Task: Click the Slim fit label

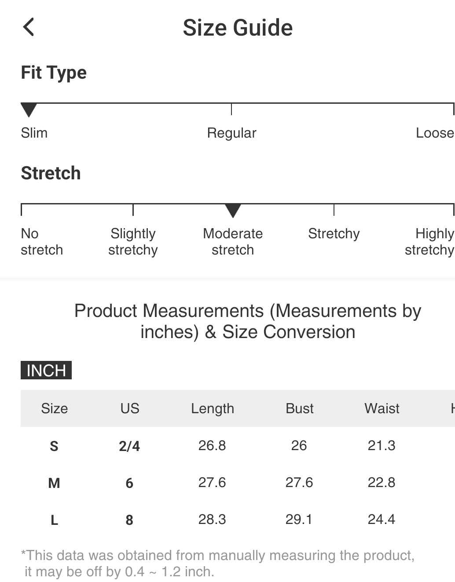Action: 34,133
